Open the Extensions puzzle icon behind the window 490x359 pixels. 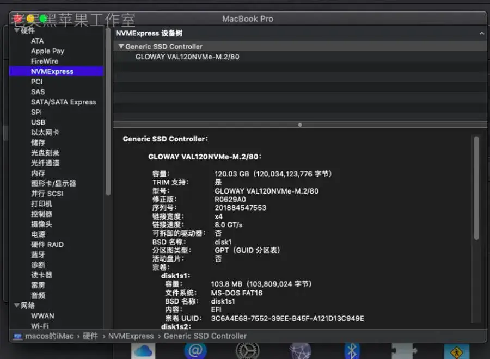[404, 351]
